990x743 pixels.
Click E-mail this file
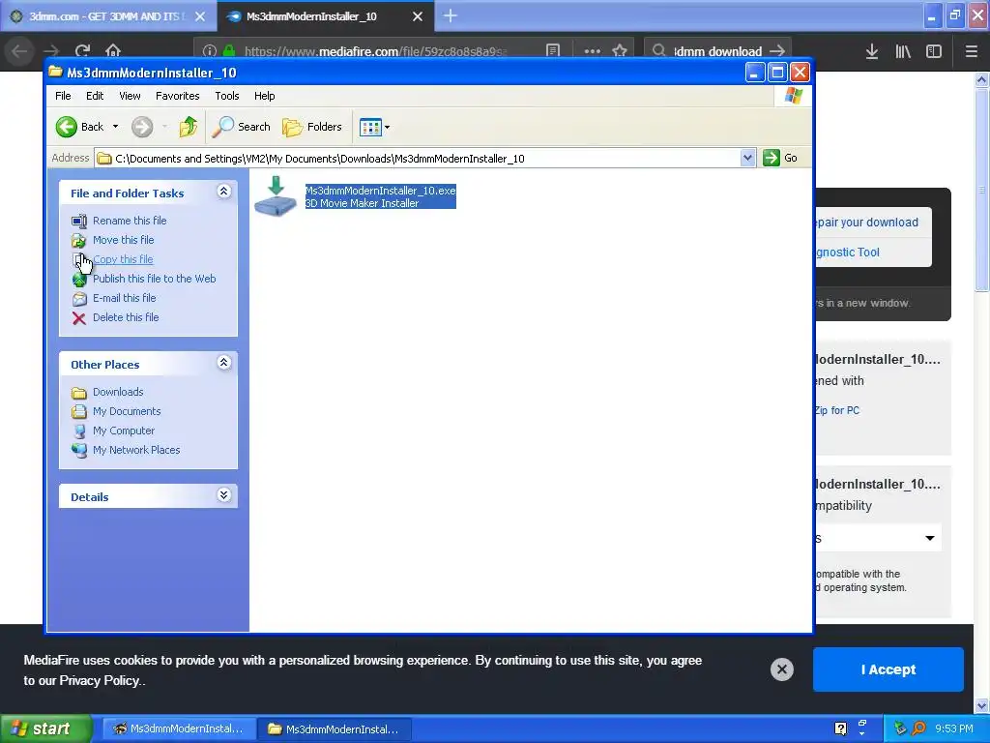click(125, 298)
